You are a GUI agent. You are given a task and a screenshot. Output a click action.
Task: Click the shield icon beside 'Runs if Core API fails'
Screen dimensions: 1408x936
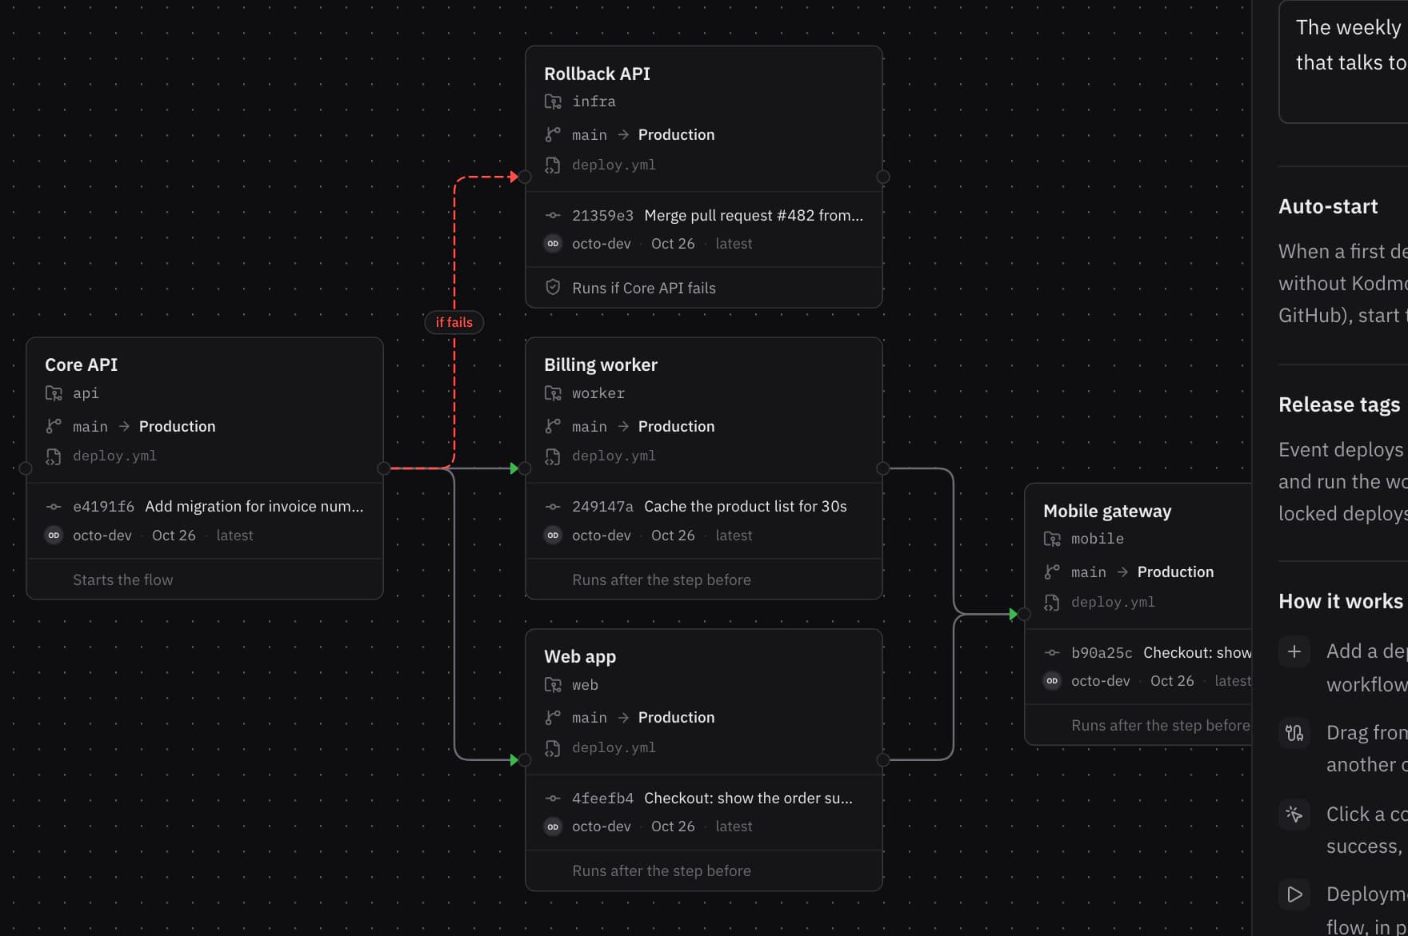point(553,287)
